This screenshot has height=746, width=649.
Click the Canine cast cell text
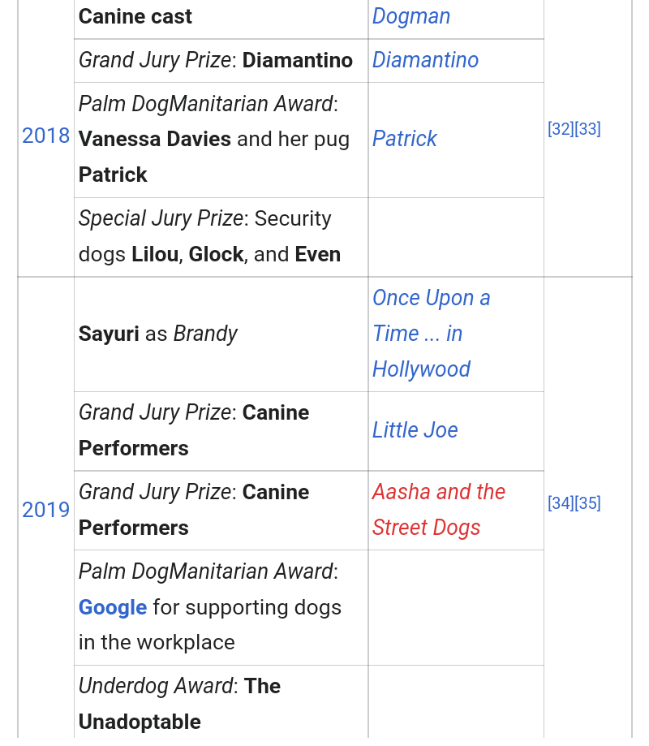tap(135, 17)
